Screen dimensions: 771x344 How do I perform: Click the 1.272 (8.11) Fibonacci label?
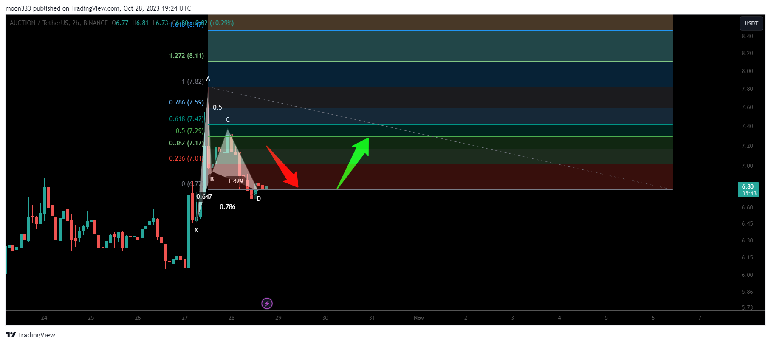[x=186, y=56]
